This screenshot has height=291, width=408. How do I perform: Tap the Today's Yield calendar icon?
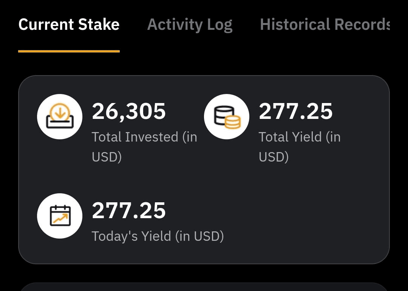pos(60,216)
